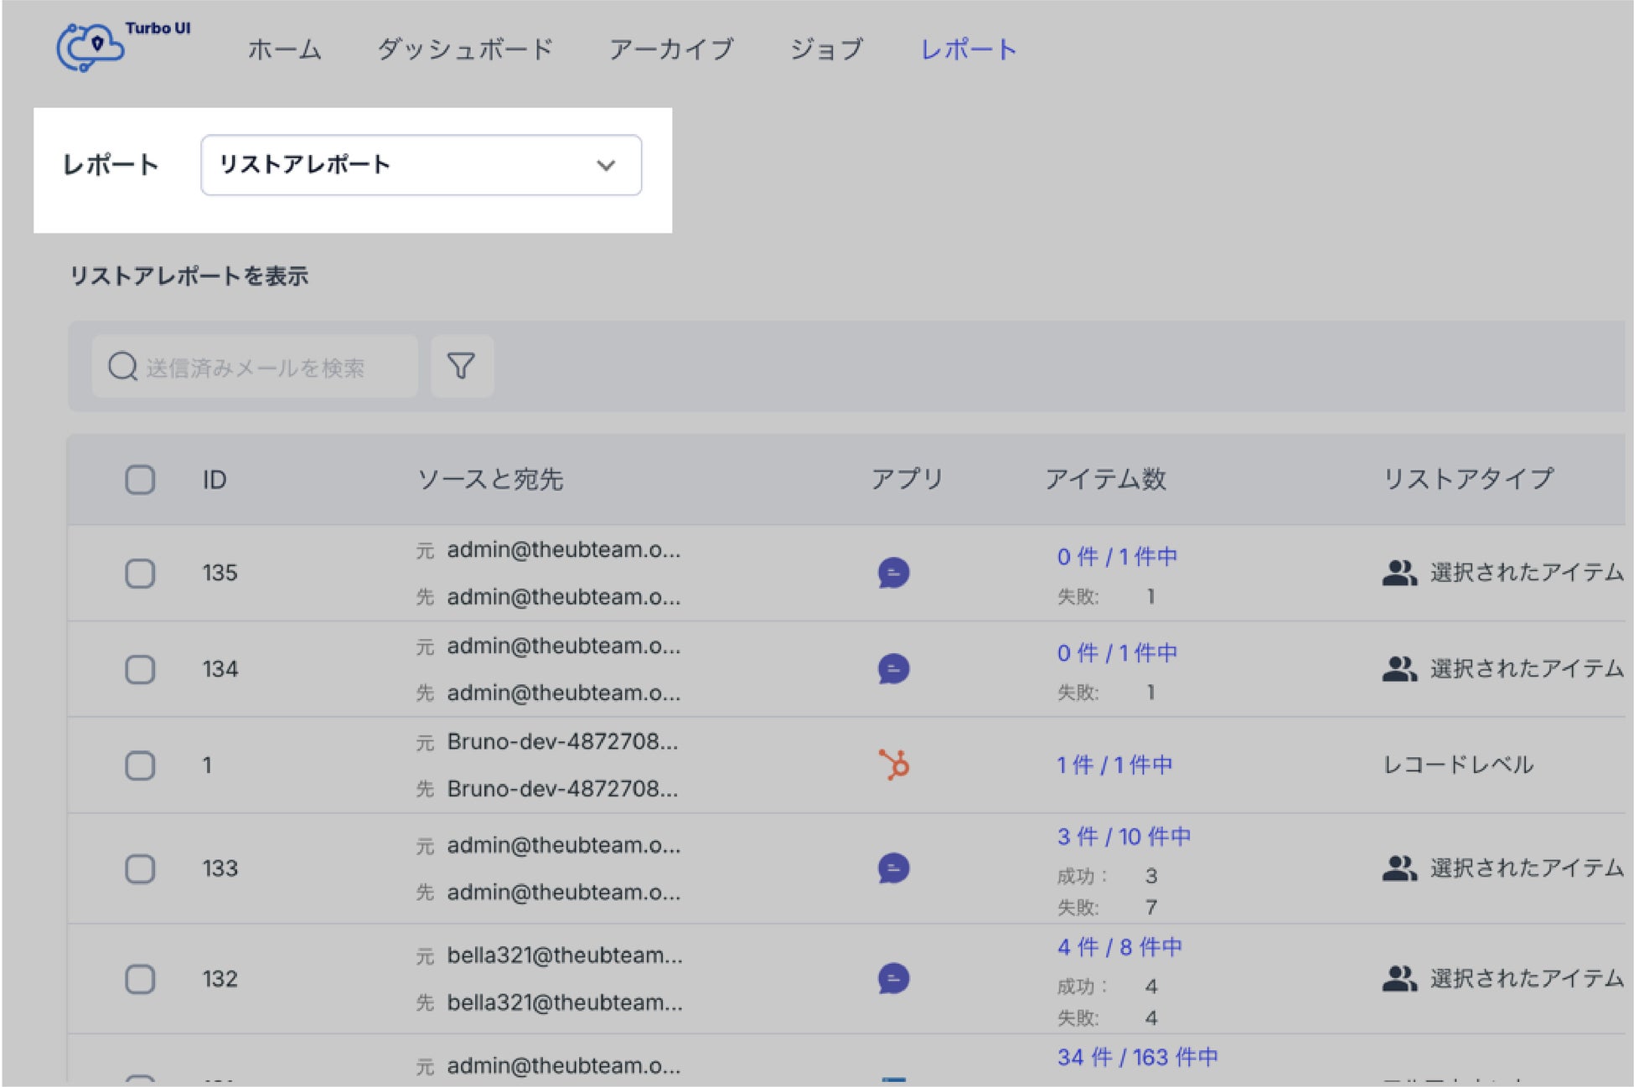1634x1087 pixels.
Task: Click the 4 件 / 8 件中 link
Action: click(1119, 947)
